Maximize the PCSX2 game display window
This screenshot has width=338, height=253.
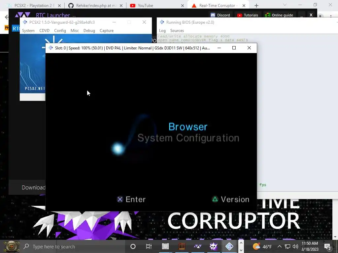(234, 48)
